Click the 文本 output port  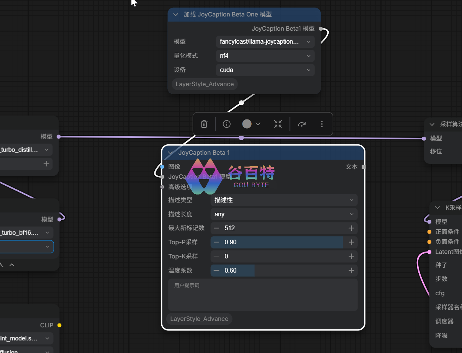(x=364, y=167)
